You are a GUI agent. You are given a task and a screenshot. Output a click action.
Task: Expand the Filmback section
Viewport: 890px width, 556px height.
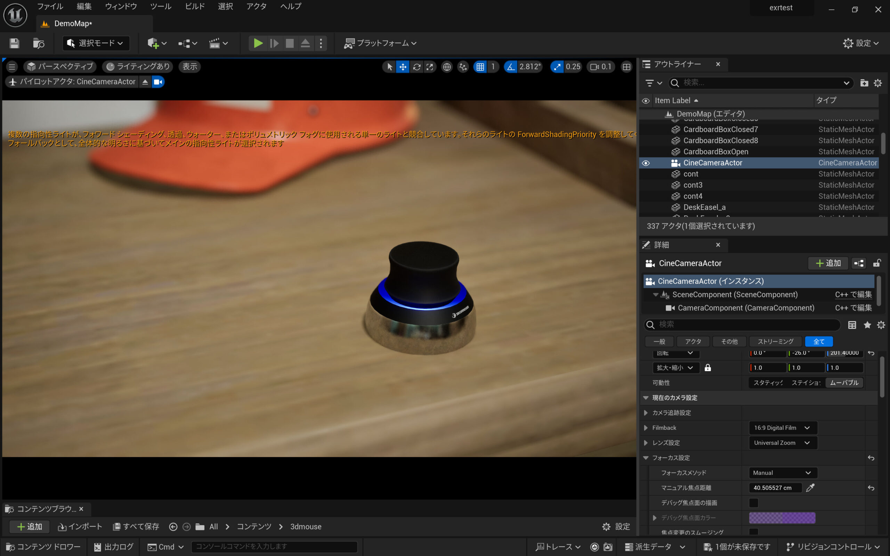coord(646,428)
